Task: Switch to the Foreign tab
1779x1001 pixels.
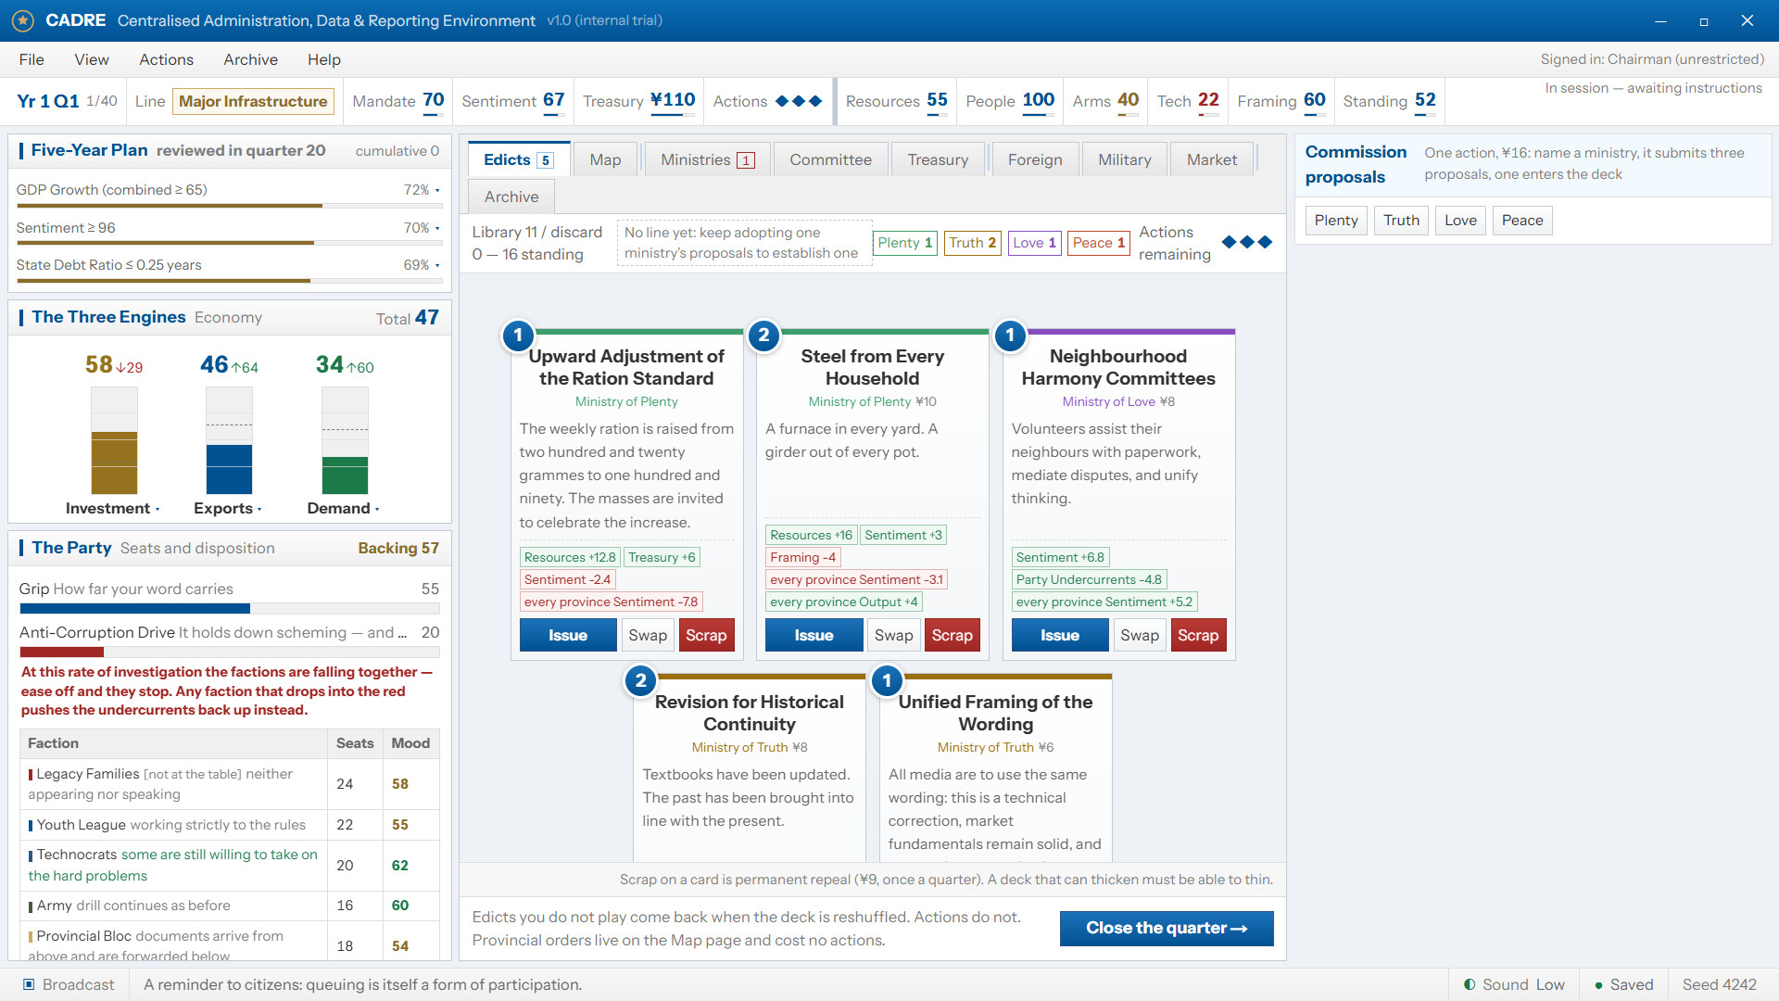Action: (1035, 159)
